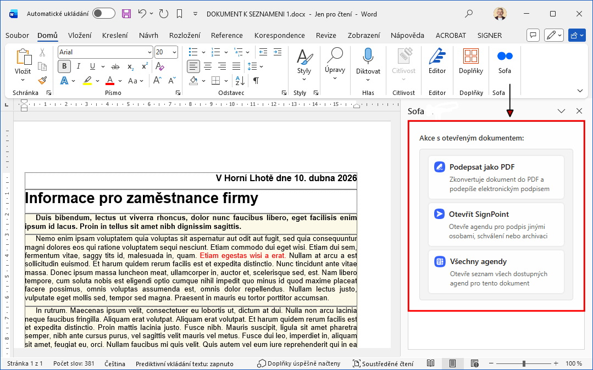Expand the font size 20 dropdown
The width and height of the screenshot is (593, 370).
pos(175,52)
